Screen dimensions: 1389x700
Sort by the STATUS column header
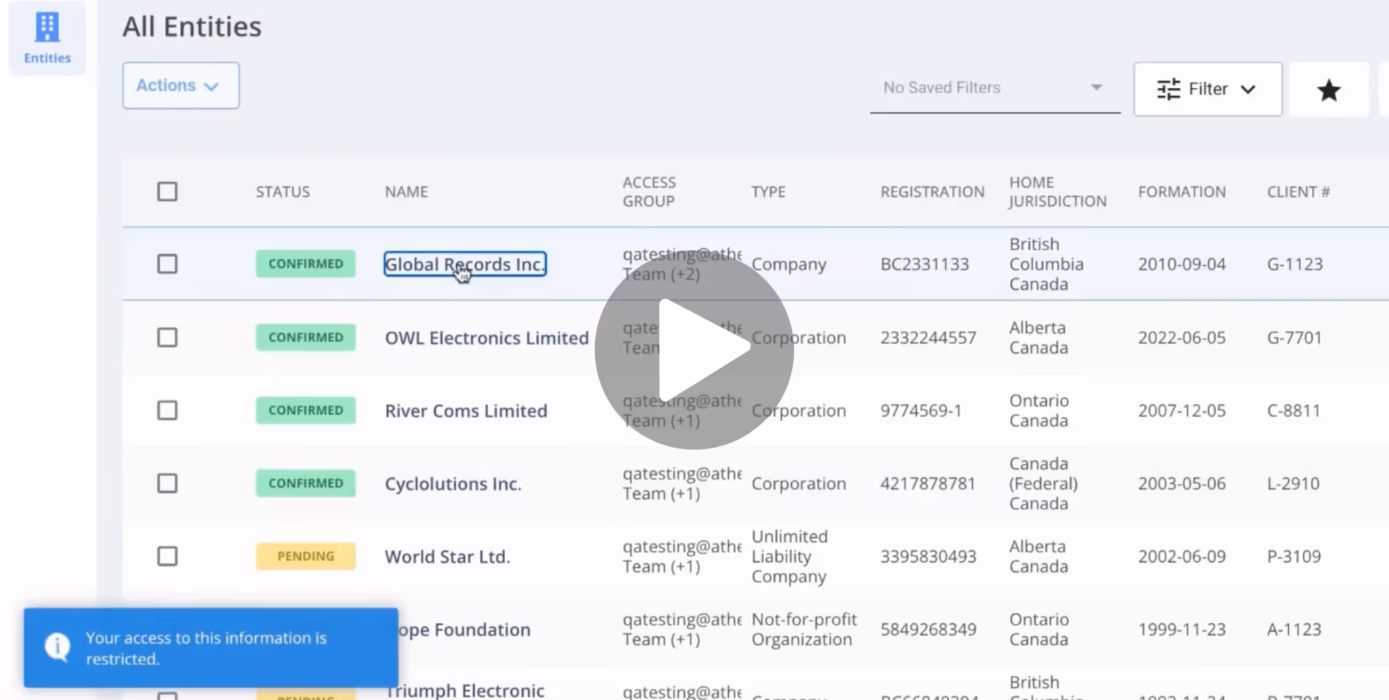coord(283,192)
